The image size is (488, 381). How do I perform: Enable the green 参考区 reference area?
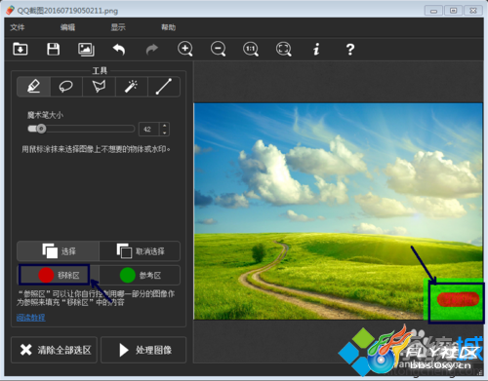(x=140, y=276)
